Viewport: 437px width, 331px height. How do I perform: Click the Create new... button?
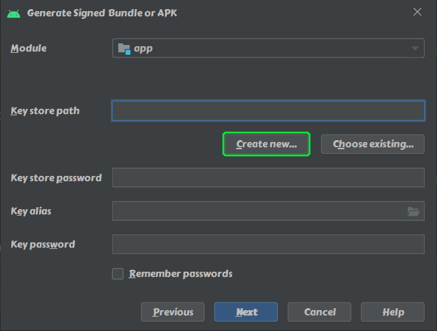266,144
